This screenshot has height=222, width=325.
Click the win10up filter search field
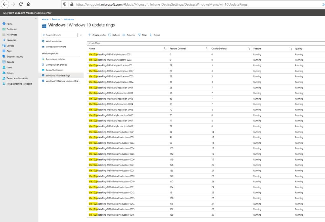click(206, 43)
